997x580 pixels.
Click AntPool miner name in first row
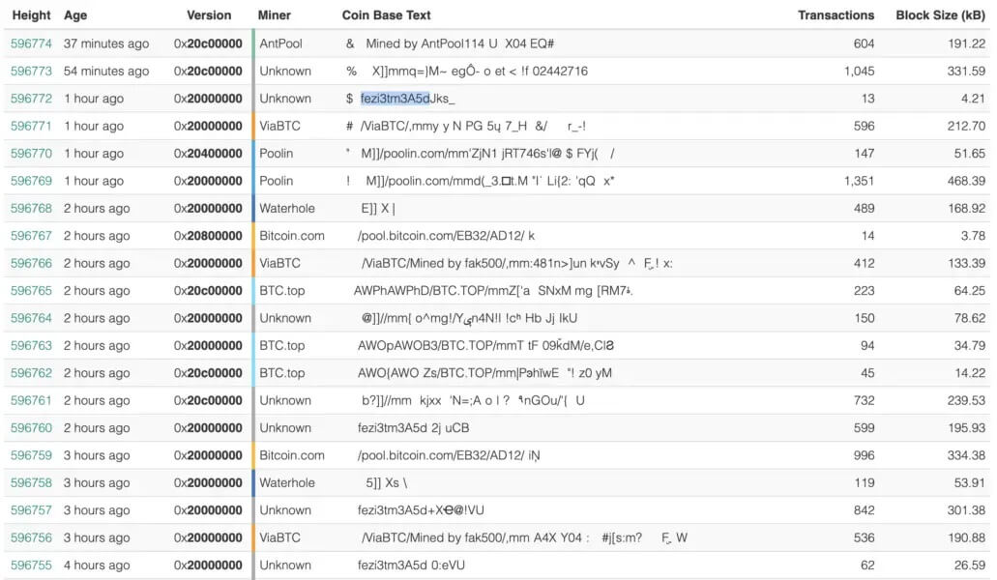click(280, 43)
